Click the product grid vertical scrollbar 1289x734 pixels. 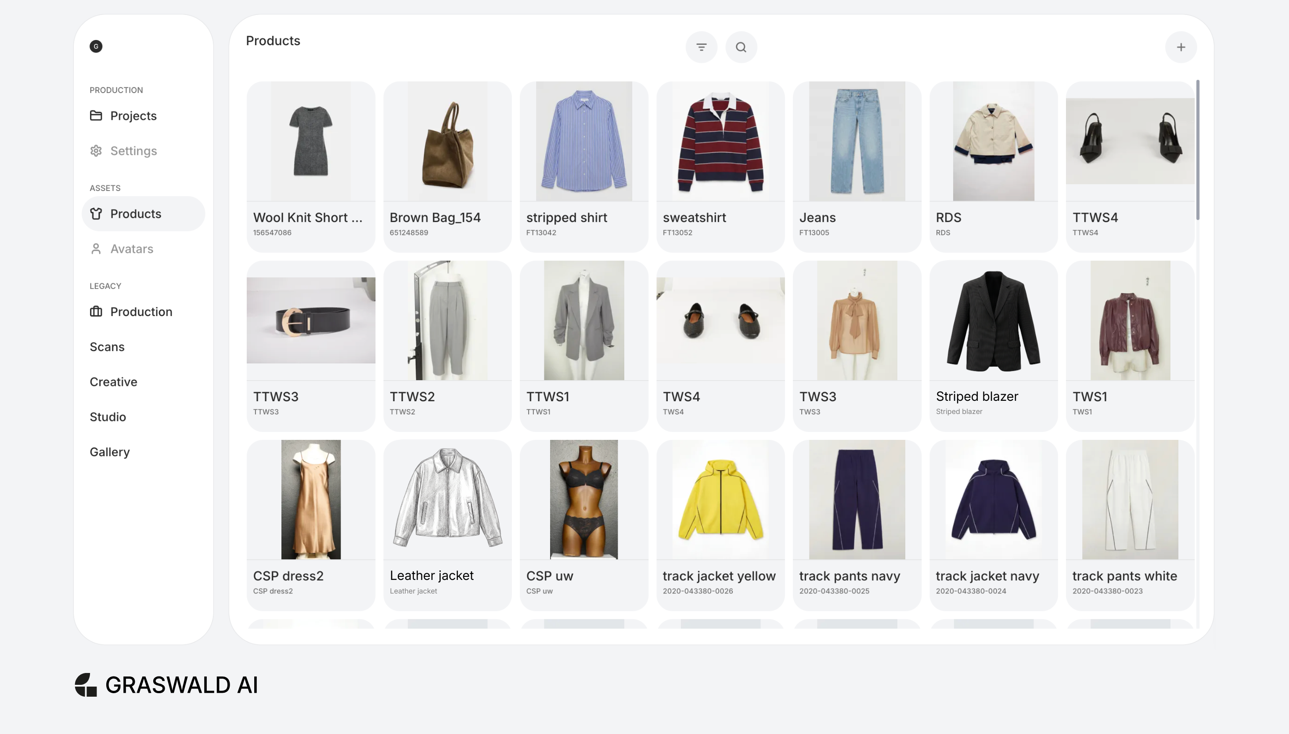click(1197, 150)
